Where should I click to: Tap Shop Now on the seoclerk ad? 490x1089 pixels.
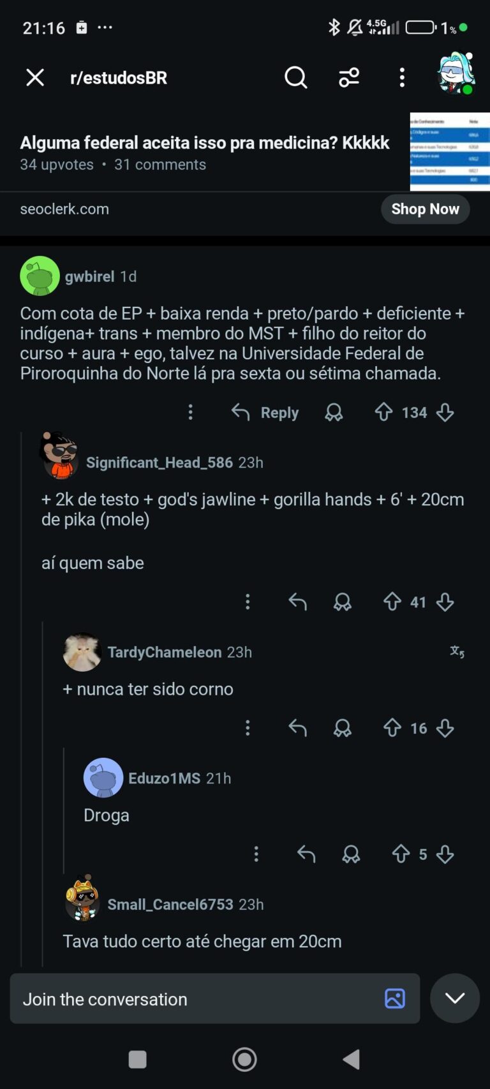tap(425, 209)
